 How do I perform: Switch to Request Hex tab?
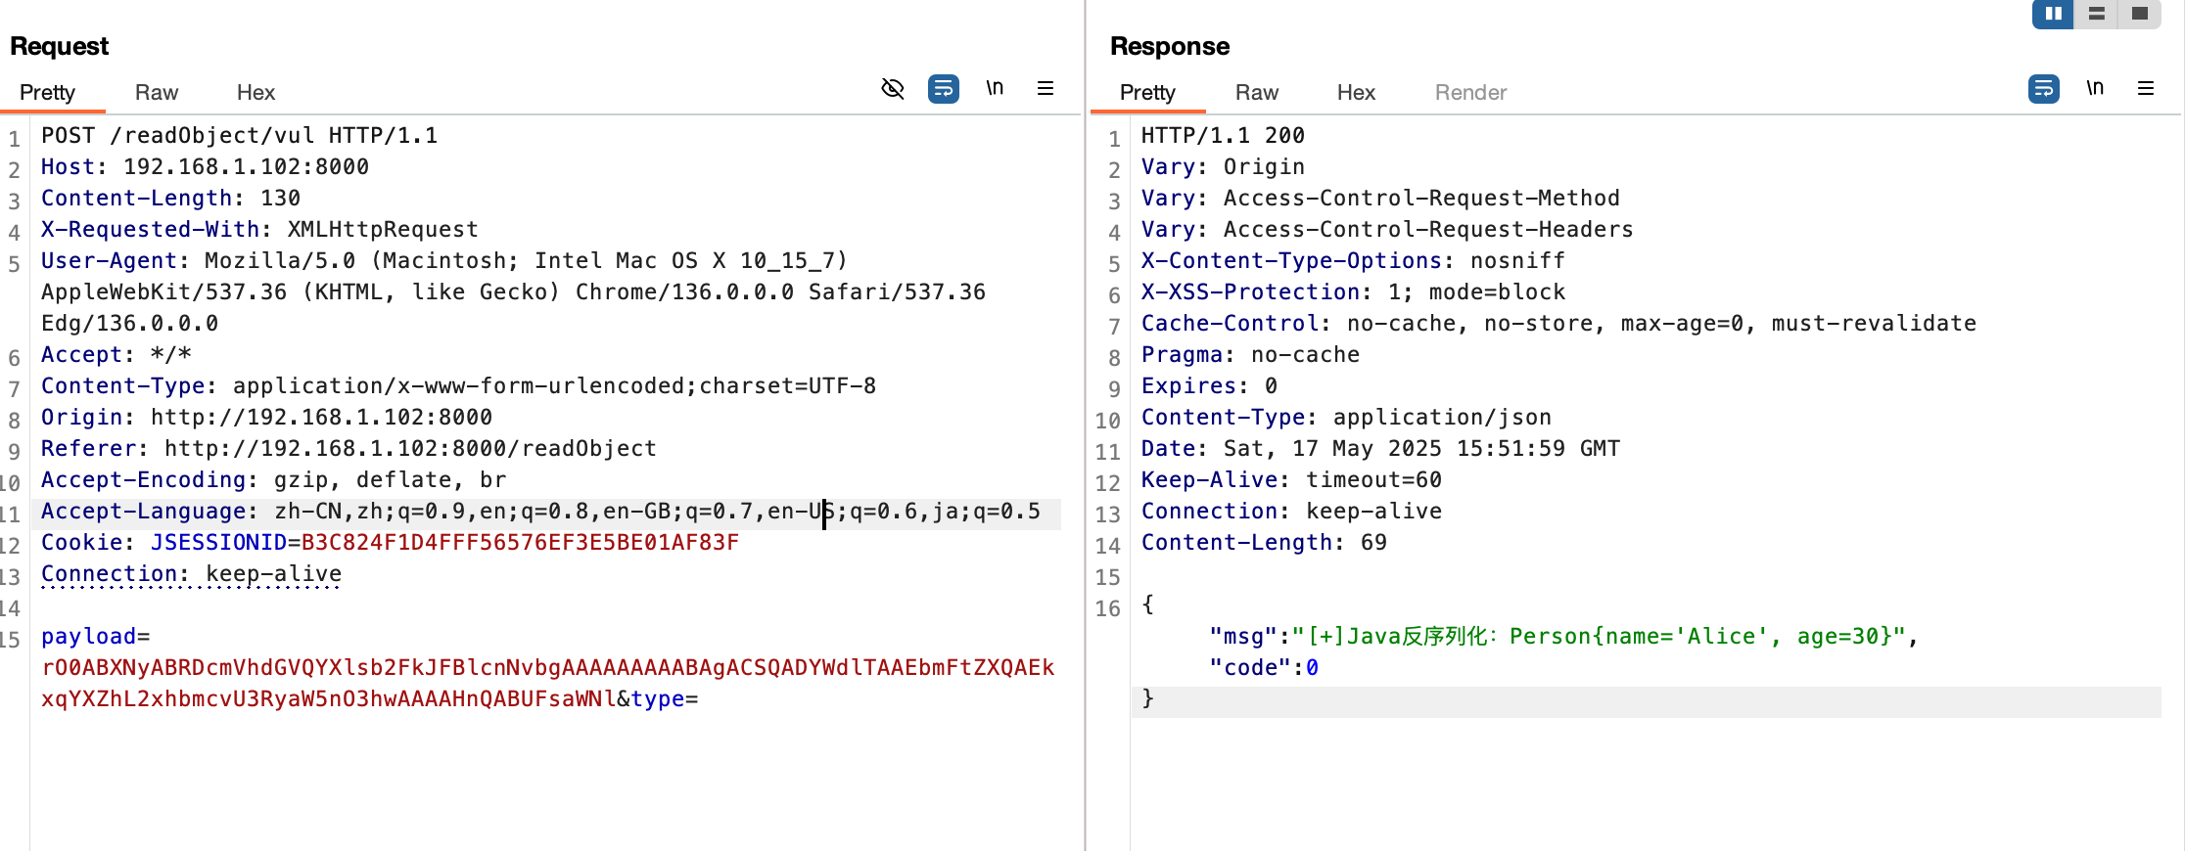click(x=256, y=92)
